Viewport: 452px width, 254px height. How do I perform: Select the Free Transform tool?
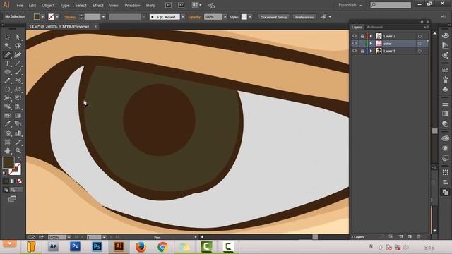(18, 98)
